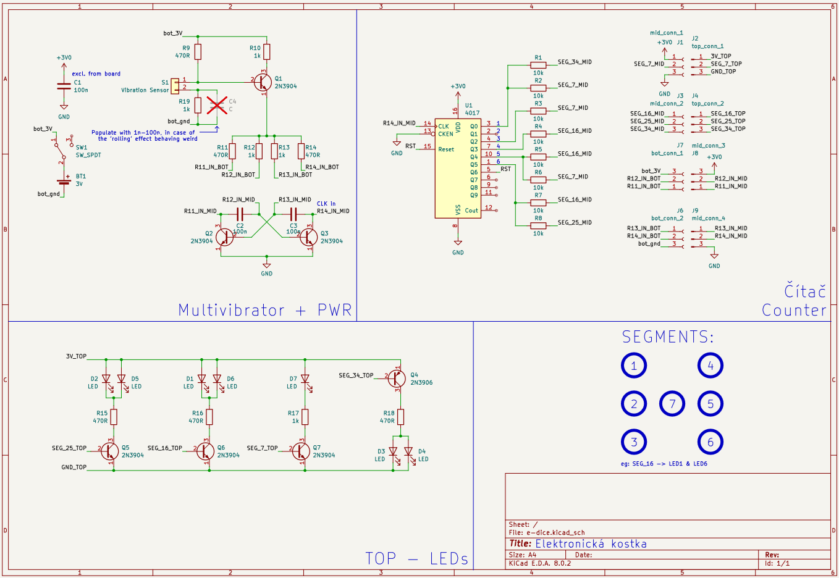The image size is (839, 578).
Task: Select the 'Multivibrator + PWR' section title
Action: tap(265, 310)
